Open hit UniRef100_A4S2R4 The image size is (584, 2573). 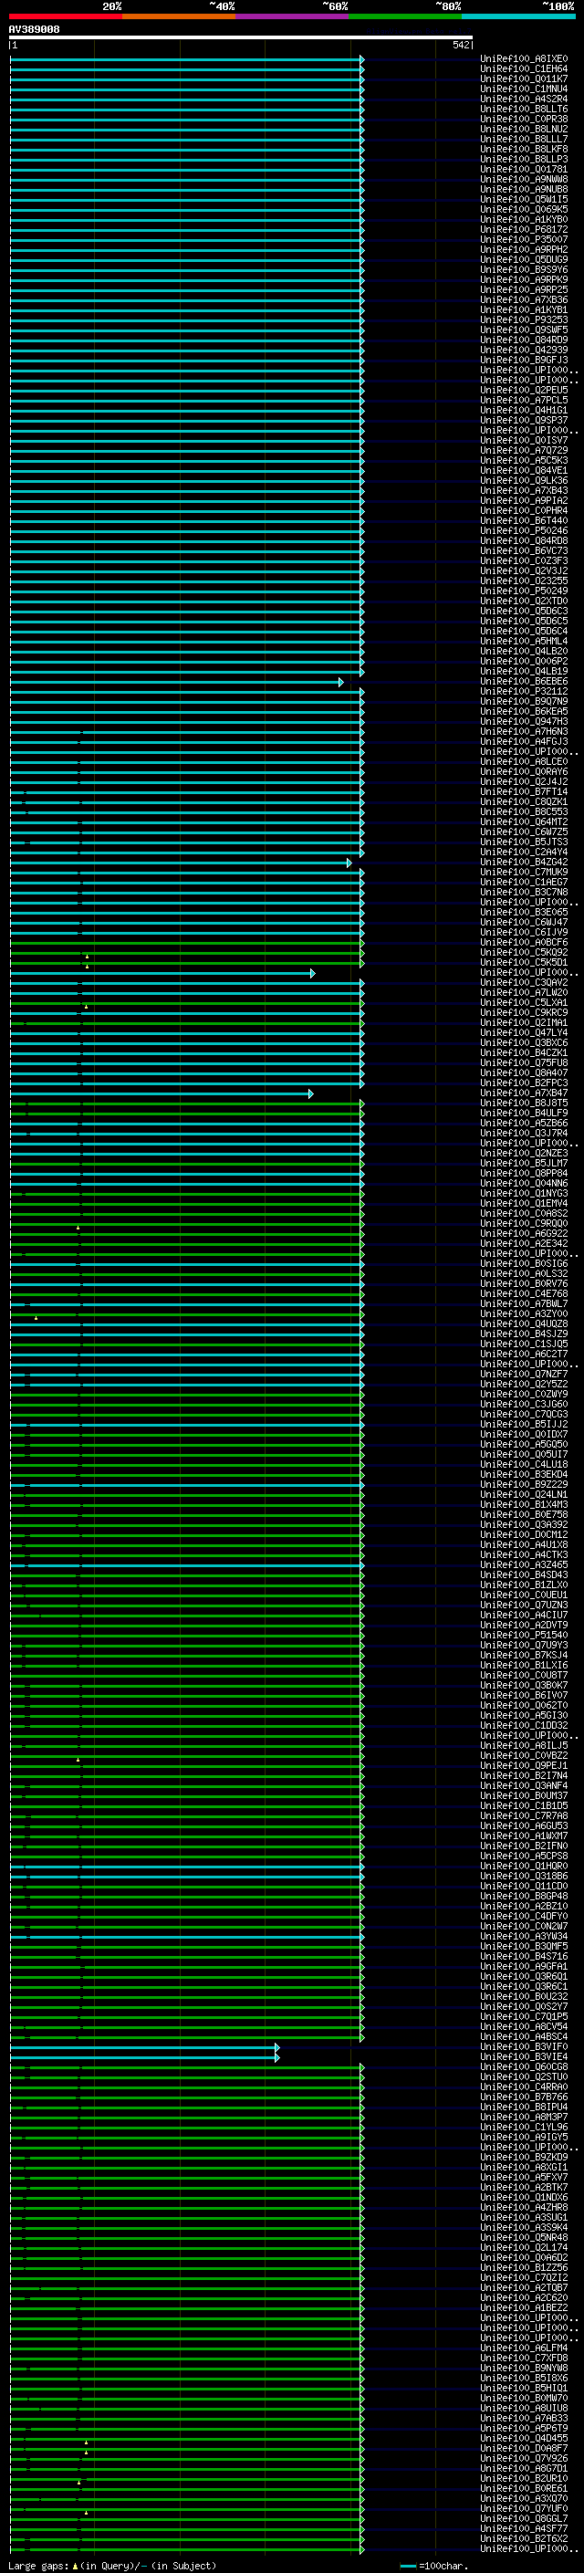coord(524,99)
